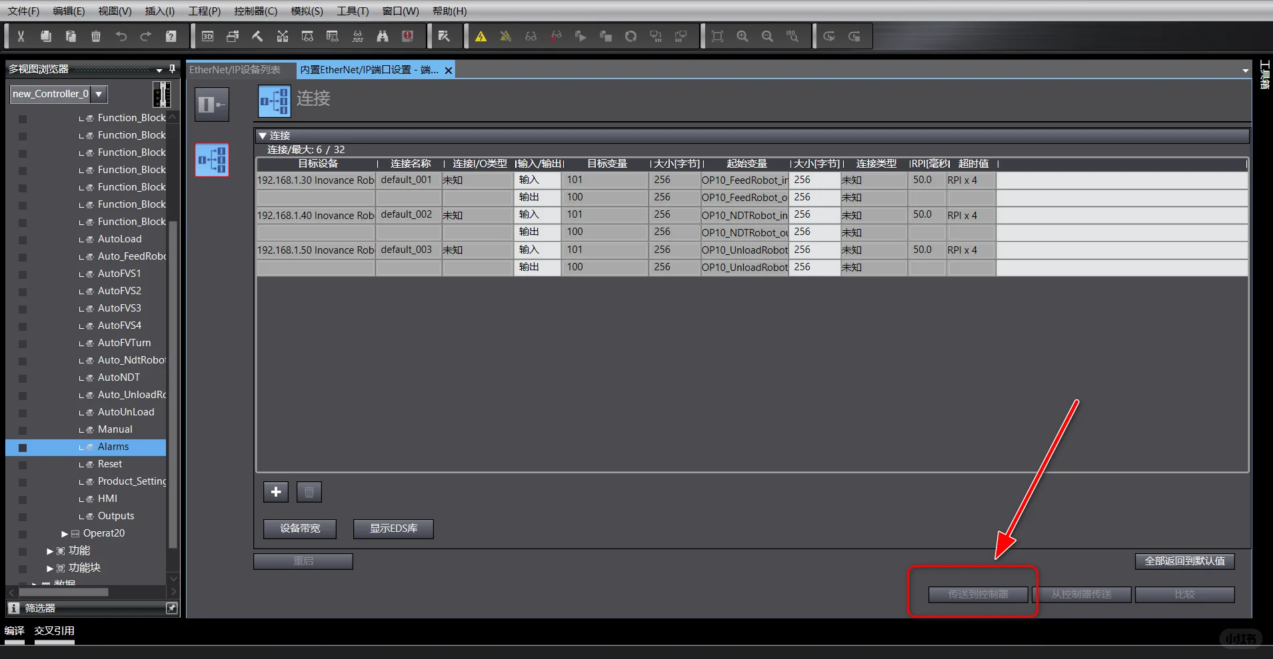Open the red troubleshooting alert icon
This screenshot has height=659, width=1273.
point(408,37)
